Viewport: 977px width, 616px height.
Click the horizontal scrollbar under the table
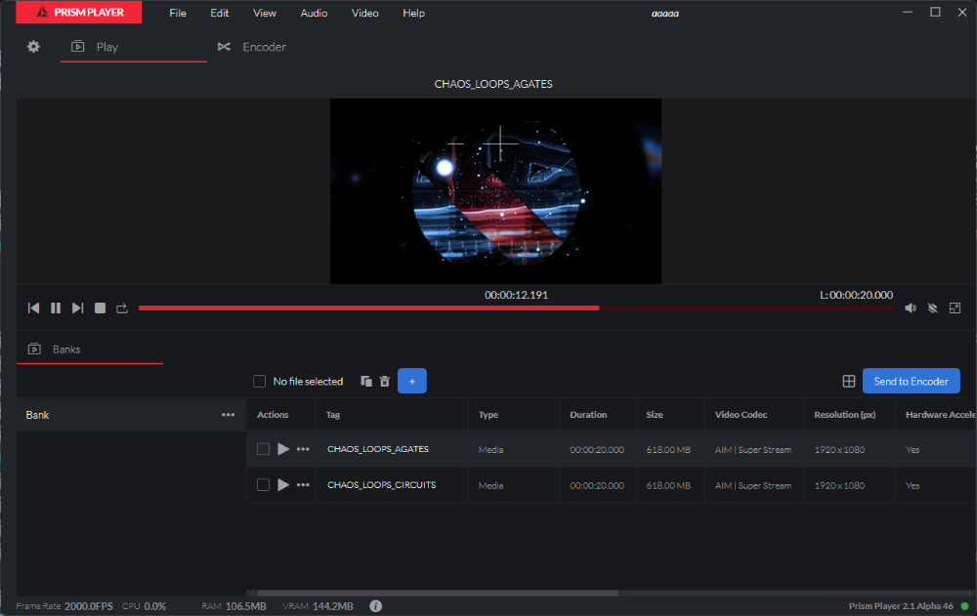click(438, 593)
